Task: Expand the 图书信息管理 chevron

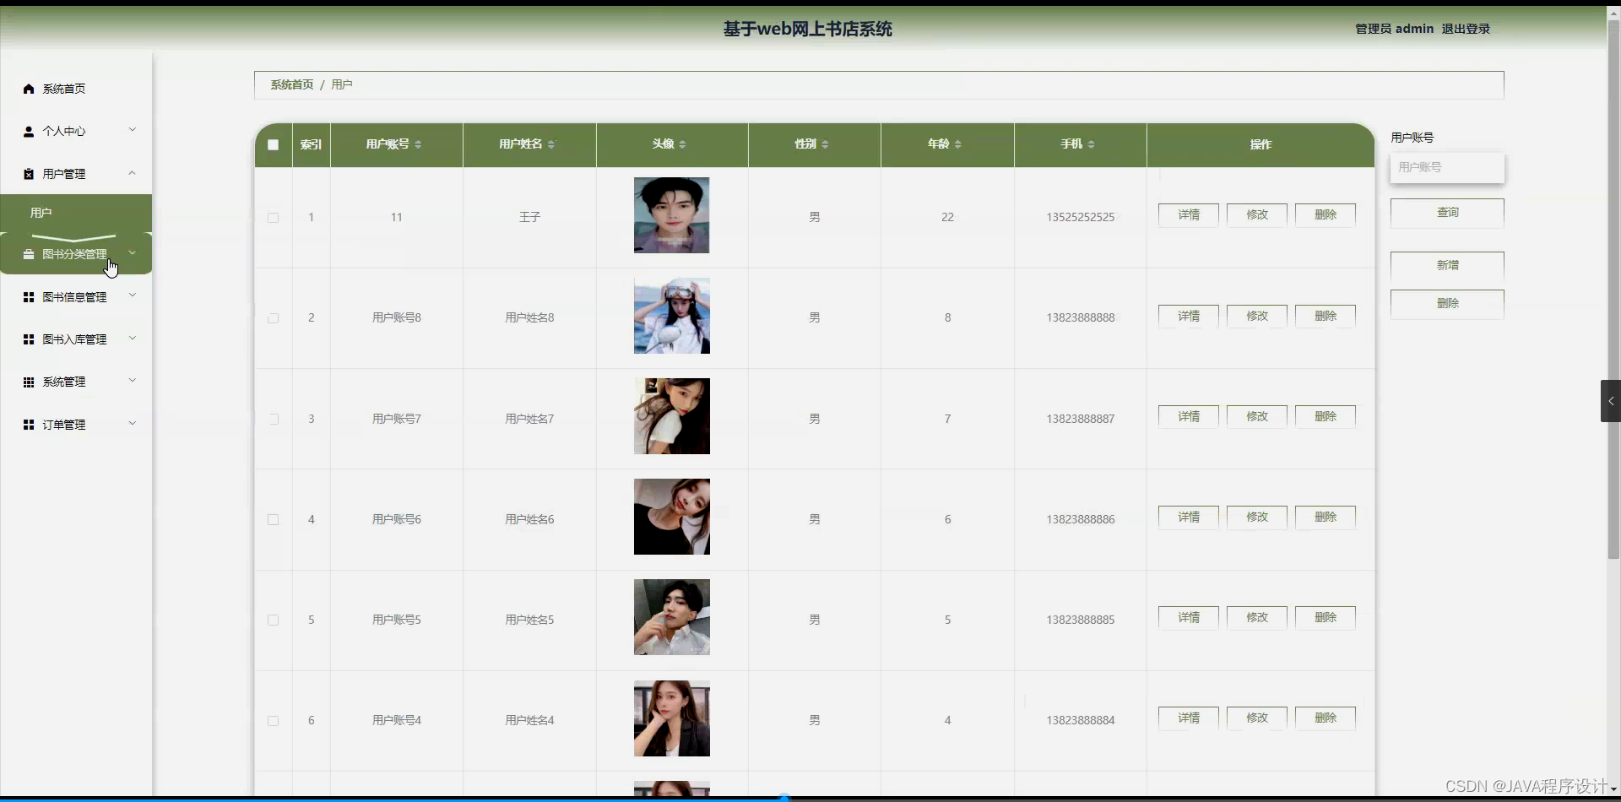Action: 133,295
